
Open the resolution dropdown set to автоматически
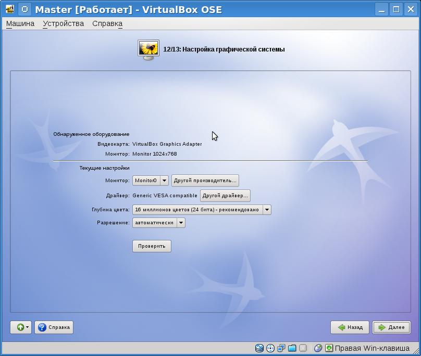[x=181, y=223]
